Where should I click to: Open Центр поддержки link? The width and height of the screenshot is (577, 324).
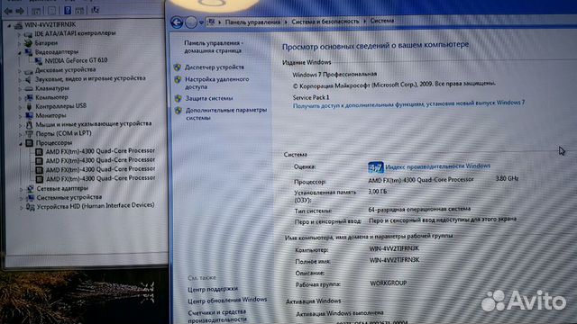(213, 289)
